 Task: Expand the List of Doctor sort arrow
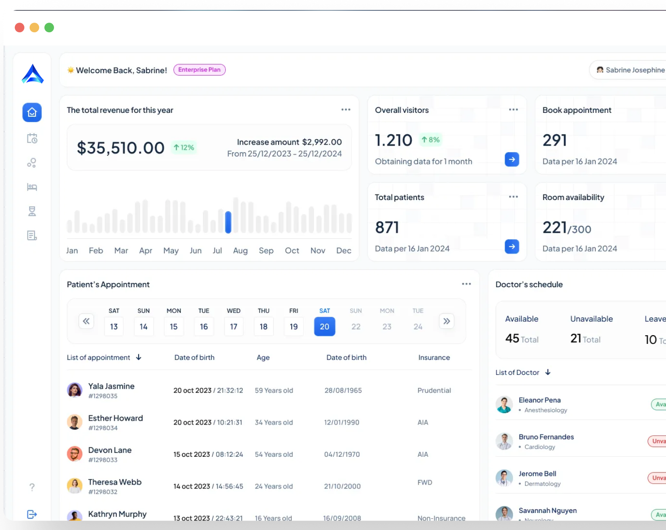pyautogui.click(x=548, y=372)
